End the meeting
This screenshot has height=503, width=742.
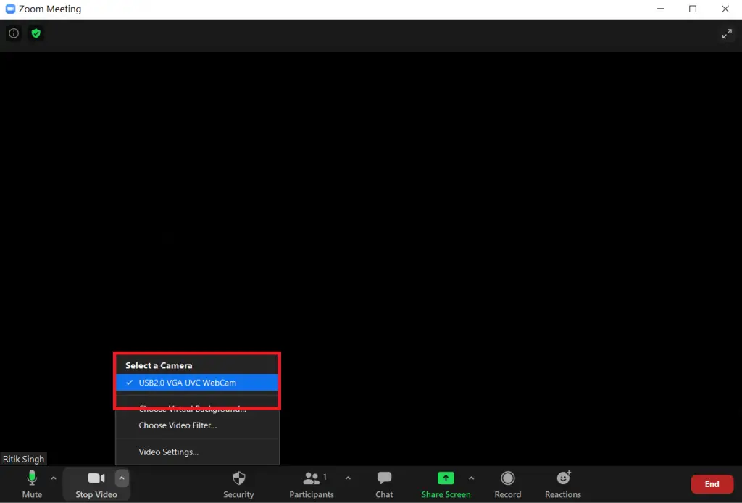pyautogui.click(x=712, y=483)
